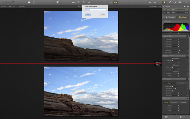Open Help with the question mark icon
Image resolution: width=190 pixels, height=119 pixels.
[187, 2]
